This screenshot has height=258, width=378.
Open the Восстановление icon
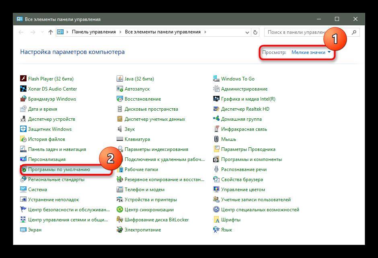click(x=119, y=99)
